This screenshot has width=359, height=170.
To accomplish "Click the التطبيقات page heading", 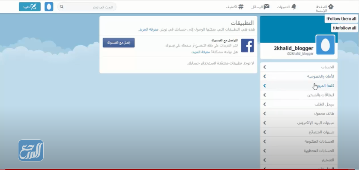I will click(242, 23).
